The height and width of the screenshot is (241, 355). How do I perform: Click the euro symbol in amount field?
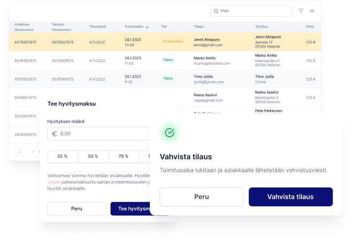click(55, 134)
